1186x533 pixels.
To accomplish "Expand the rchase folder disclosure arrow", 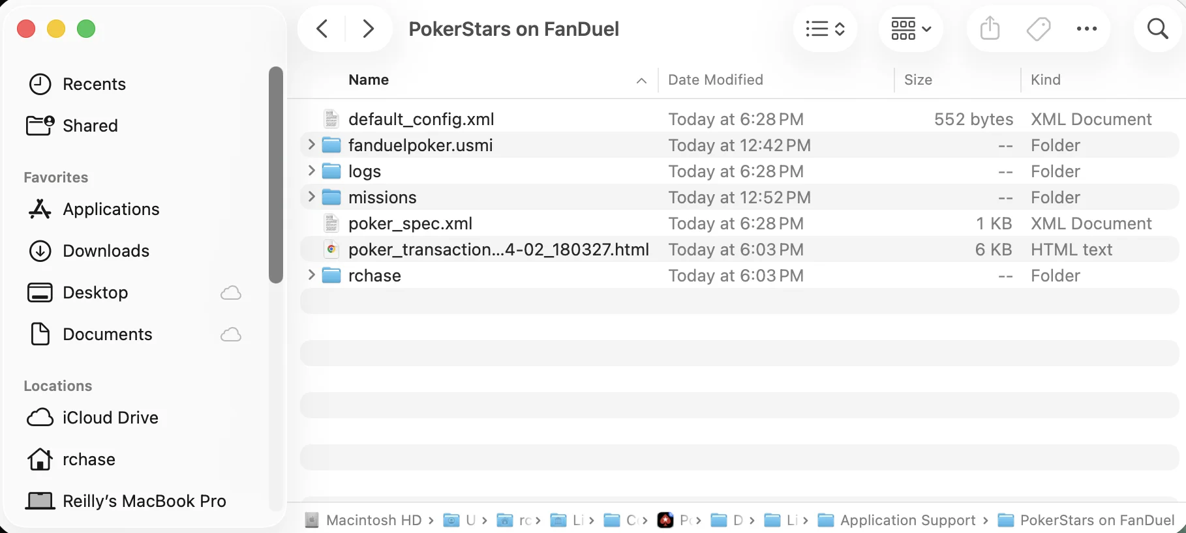I will (x=311, y=275).
